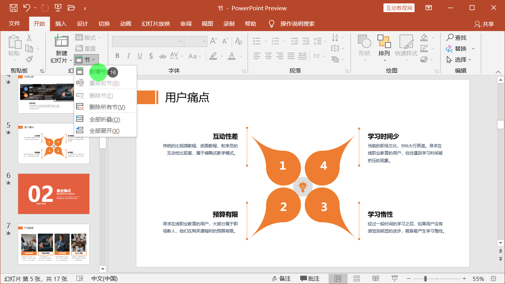Click Reset (重置) slide button
Screen dimensions: 505x284
[x=86, y=48]
